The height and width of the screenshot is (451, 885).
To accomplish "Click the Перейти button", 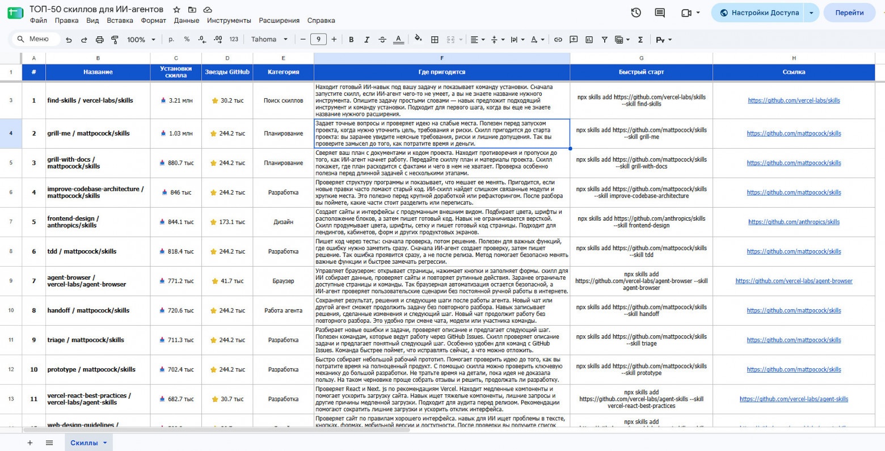I will (x=849, y=12).
